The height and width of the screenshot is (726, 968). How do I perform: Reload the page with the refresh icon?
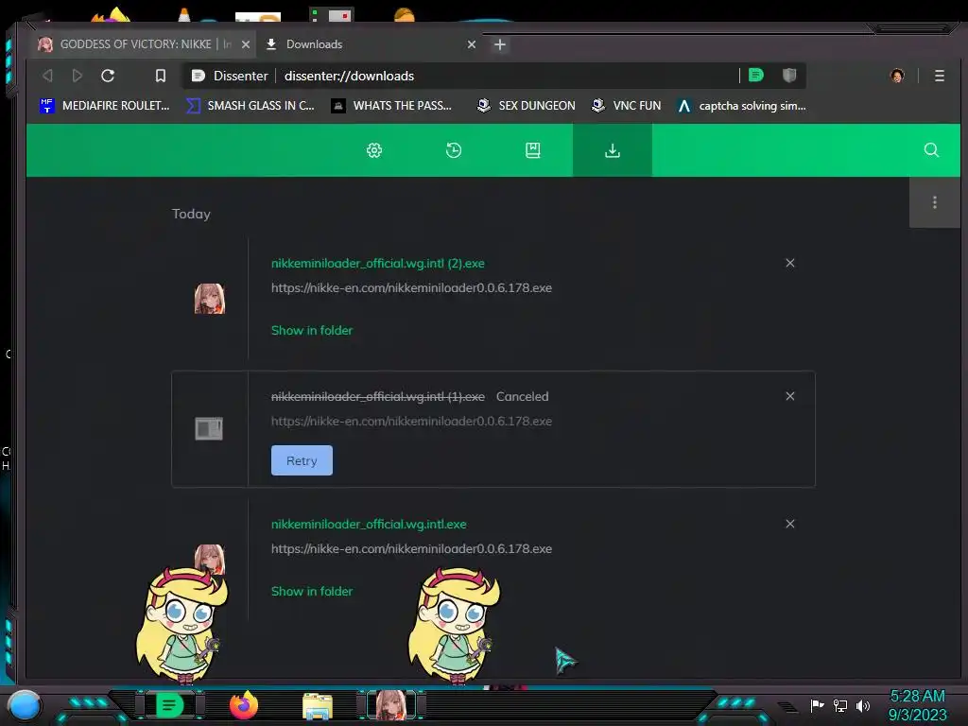[108, 76]
